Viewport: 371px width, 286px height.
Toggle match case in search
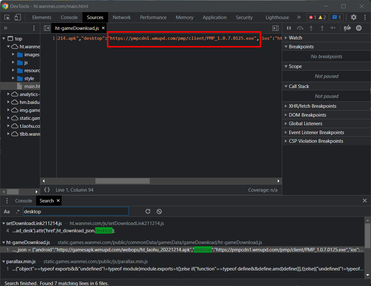[x=7, y=212]
